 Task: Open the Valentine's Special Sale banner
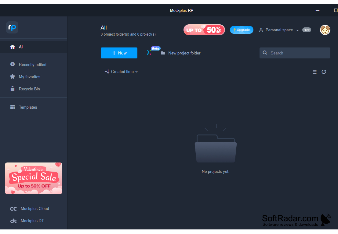pos(34,178)
